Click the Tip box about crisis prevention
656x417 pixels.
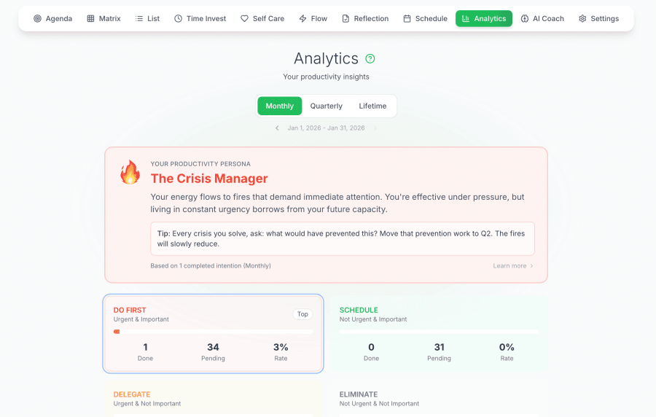click(x=343, y=238)
